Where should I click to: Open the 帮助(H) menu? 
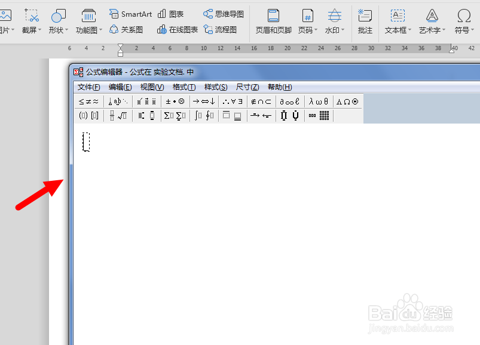point(280,87)
